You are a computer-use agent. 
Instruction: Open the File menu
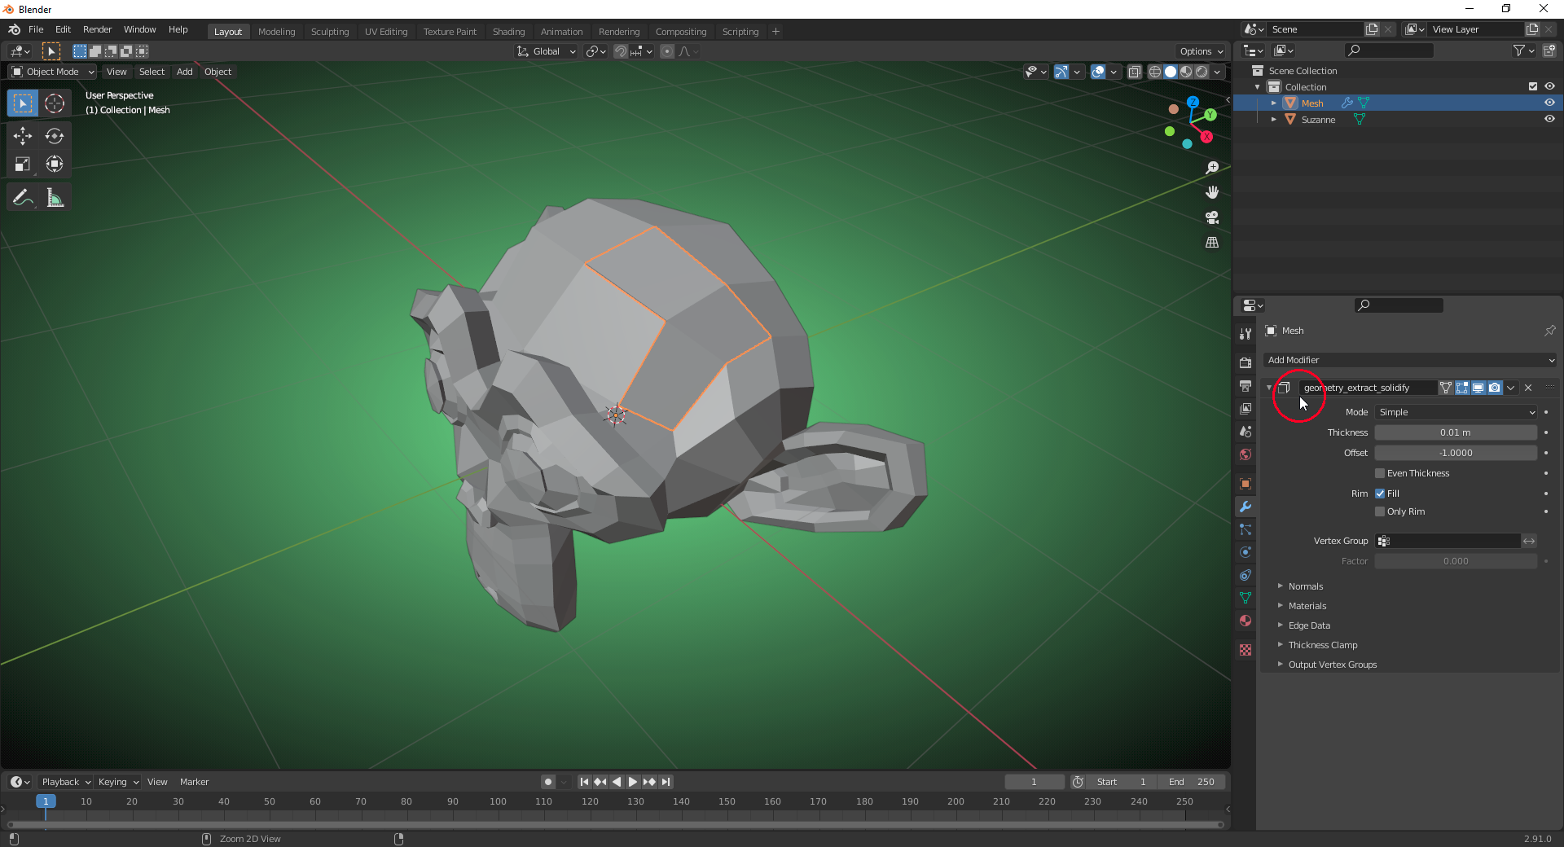pyautogui.click(x=36, y=29)
